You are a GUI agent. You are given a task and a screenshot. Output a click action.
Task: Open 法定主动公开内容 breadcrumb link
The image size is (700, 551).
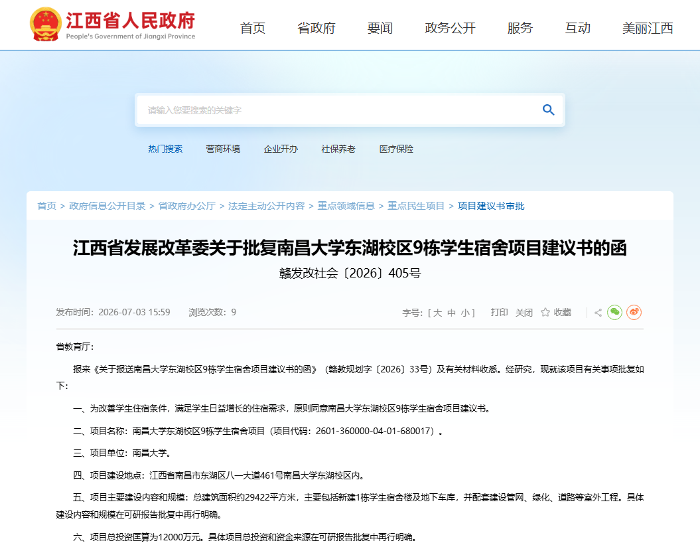pos(266,206)
